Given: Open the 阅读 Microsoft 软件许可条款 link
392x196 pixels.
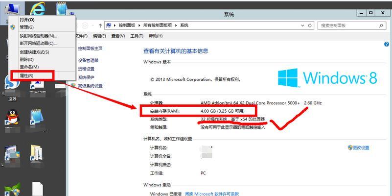Looking at the screenshot, I should [x=212, y=194].
